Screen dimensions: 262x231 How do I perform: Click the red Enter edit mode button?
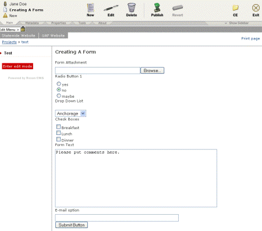pos(17,66)
